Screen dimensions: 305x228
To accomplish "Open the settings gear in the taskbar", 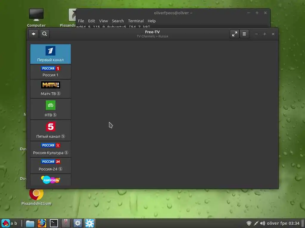I will [77, 223].
